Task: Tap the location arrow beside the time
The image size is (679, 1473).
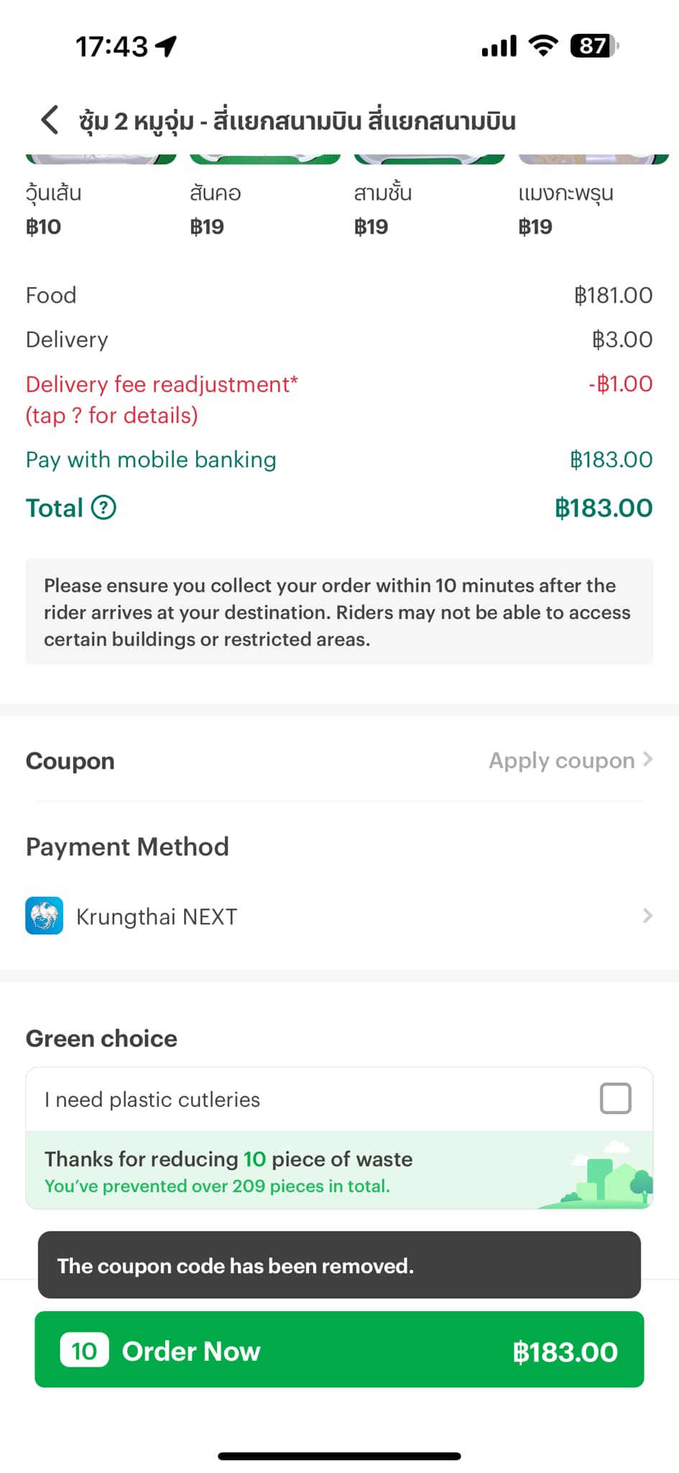Action: point(167,47)
